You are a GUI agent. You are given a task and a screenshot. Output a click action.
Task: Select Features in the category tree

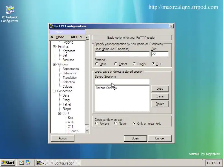pyautogui.click(x=68, y=60)
